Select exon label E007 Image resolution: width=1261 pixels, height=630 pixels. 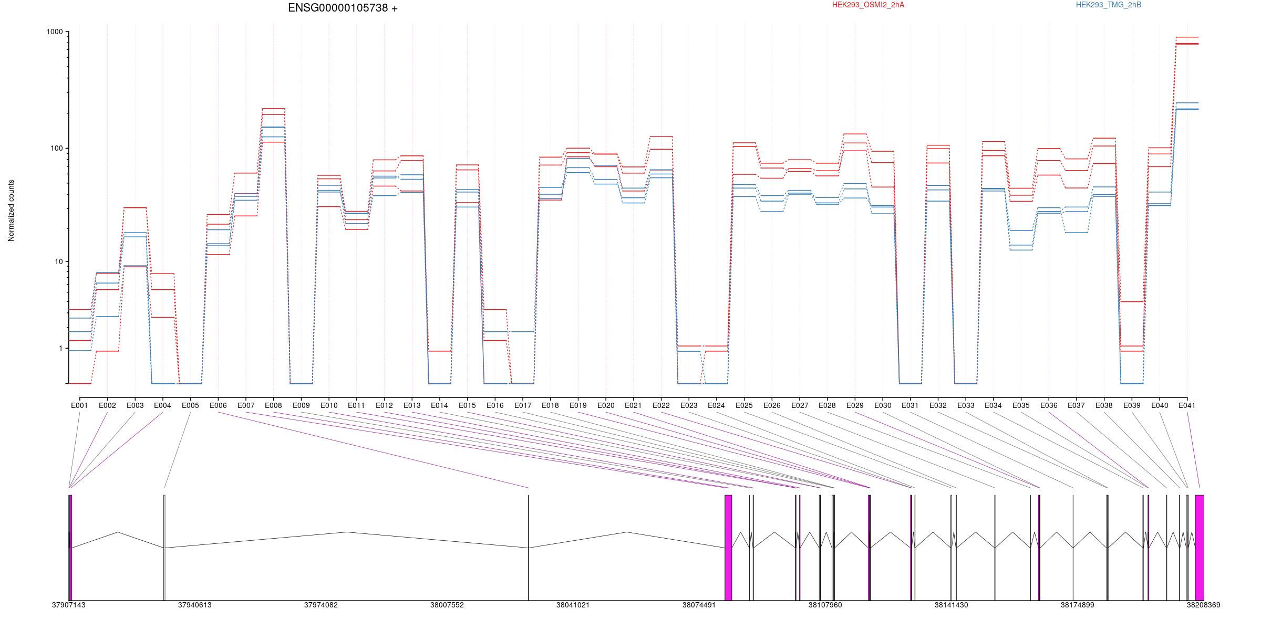click(246, 405)
